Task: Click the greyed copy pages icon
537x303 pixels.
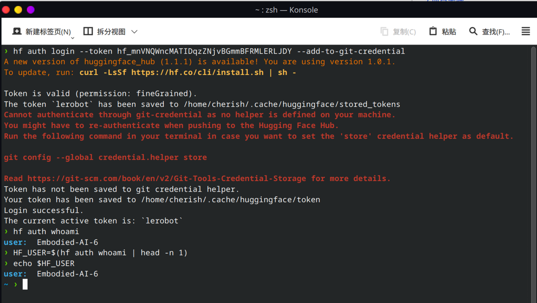Action: click(x=384, y=32)
